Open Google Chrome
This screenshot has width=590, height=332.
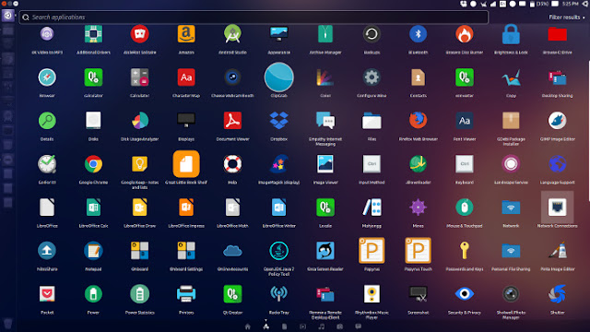pyautogui.click(x=93, y=164)
